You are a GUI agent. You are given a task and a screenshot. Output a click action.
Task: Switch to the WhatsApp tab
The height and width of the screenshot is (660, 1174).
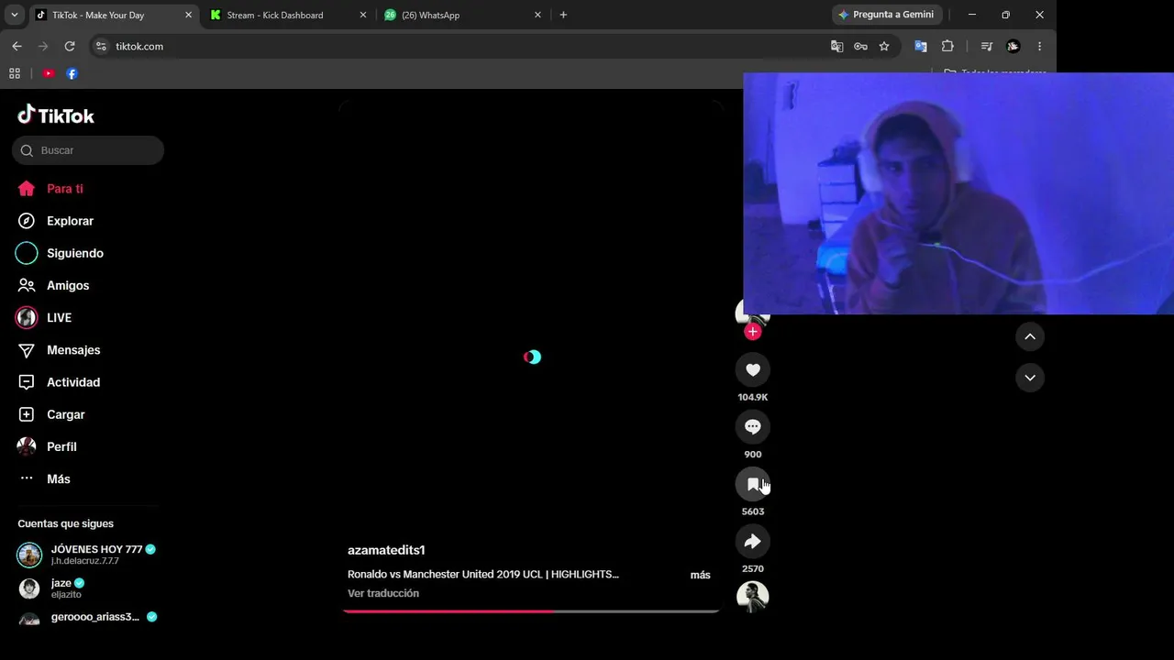[x=462, y=15]
